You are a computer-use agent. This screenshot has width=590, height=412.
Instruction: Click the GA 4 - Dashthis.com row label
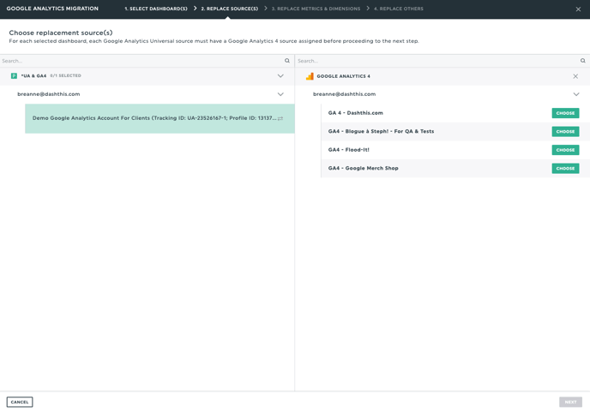[x=355, y=113]
